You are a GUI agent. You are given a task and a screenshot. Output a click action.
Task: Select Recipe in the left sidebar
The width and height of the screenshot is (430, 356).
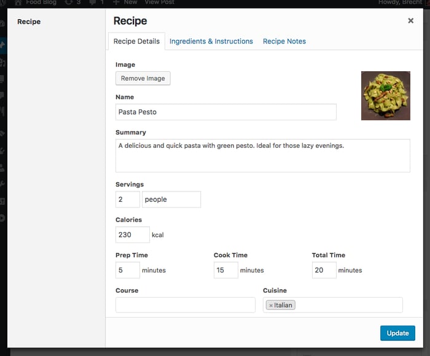(29, 22)
